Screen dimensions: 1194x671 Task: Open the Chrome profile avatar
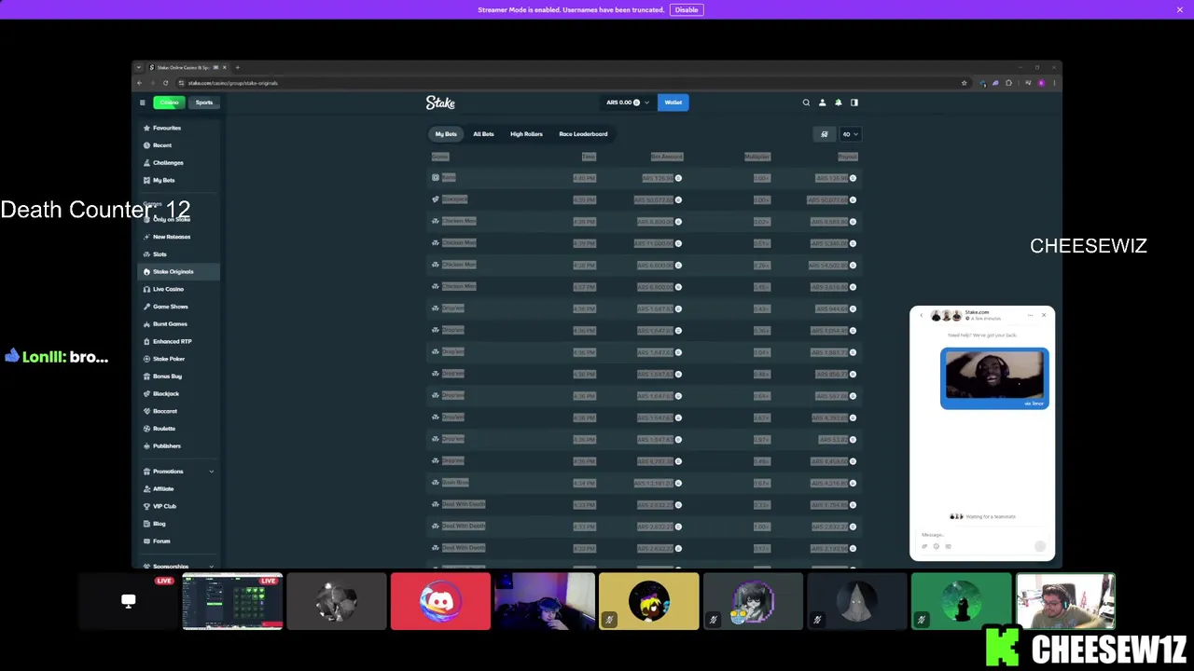coord(1041,83)
